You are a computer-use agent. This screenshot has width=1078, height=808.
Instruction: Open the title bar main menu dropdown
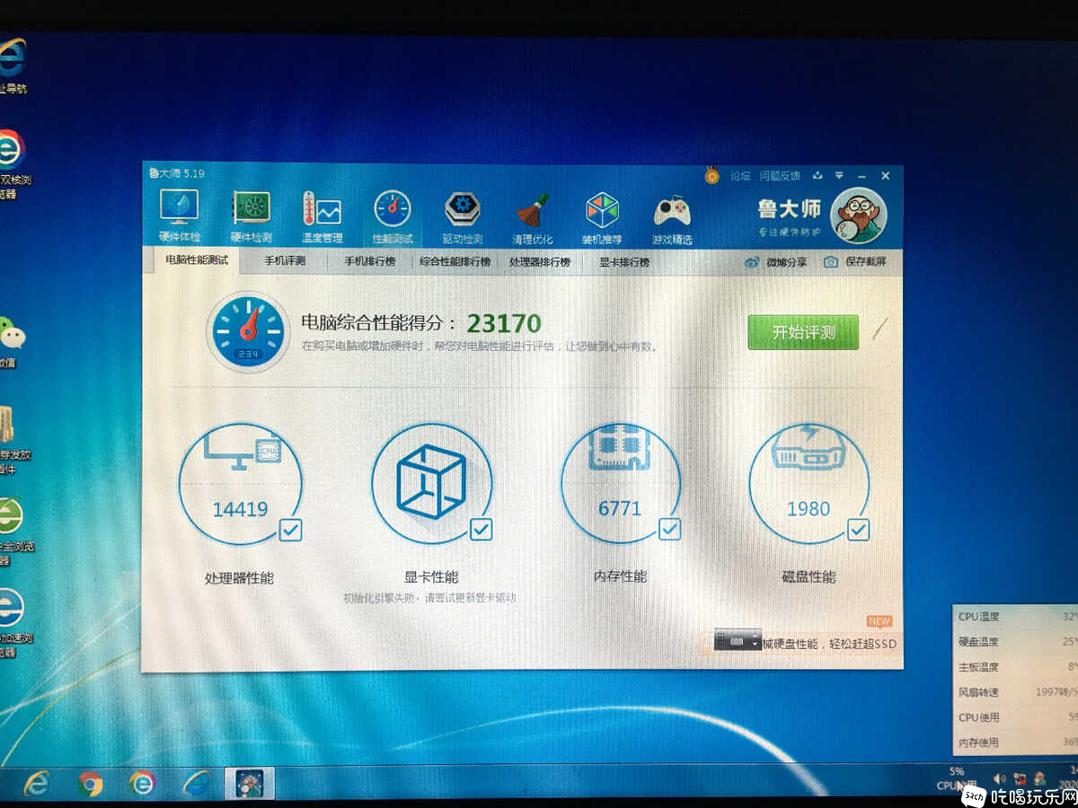(x=839, y=176)
